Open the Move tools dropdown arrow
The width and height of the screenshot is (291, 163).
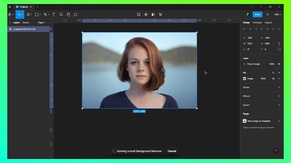point(23,14)
